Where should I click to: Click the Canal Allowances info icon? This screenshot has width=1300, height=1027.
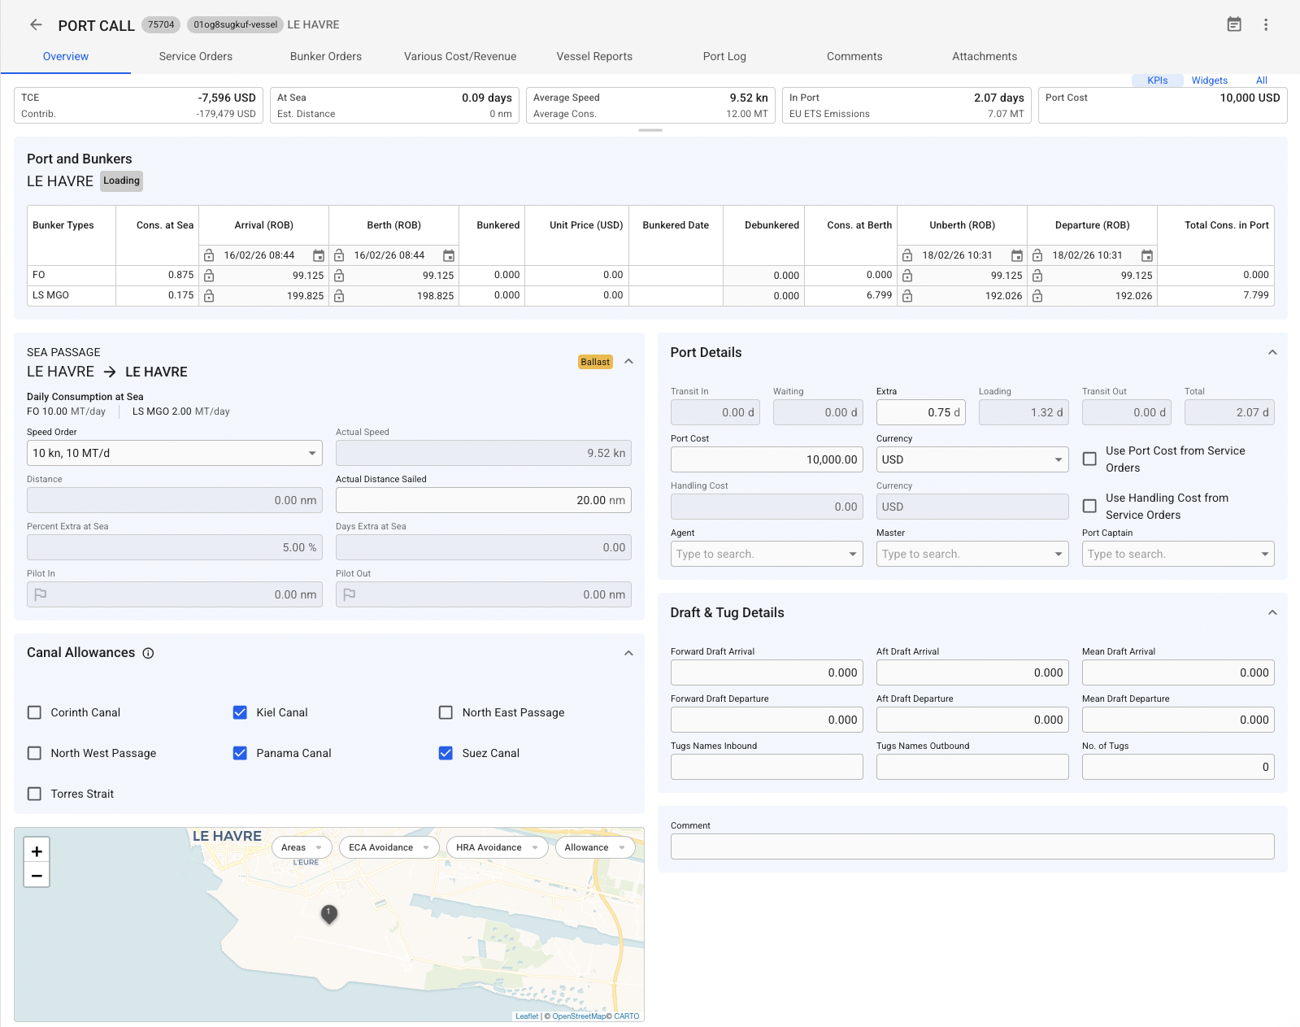148,653
